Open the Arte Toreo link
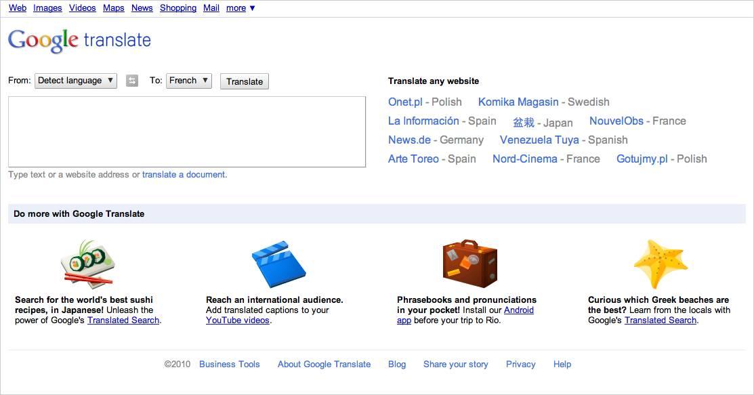Screen dimensions: 754x395 [413, 159]
